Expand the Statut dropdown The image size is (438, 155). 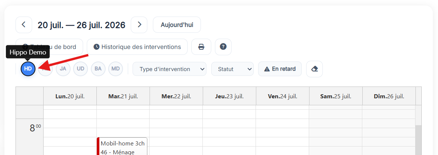point(232,69)
